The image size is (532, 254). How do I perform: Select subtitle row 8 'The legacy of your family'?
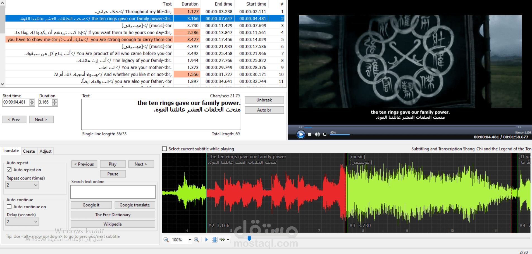click(x=145, y=60)
